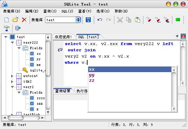The width and height of the screenshot is (188, 129).
Task: Click the sqlite key icon in tree
Action: [25, 70]
